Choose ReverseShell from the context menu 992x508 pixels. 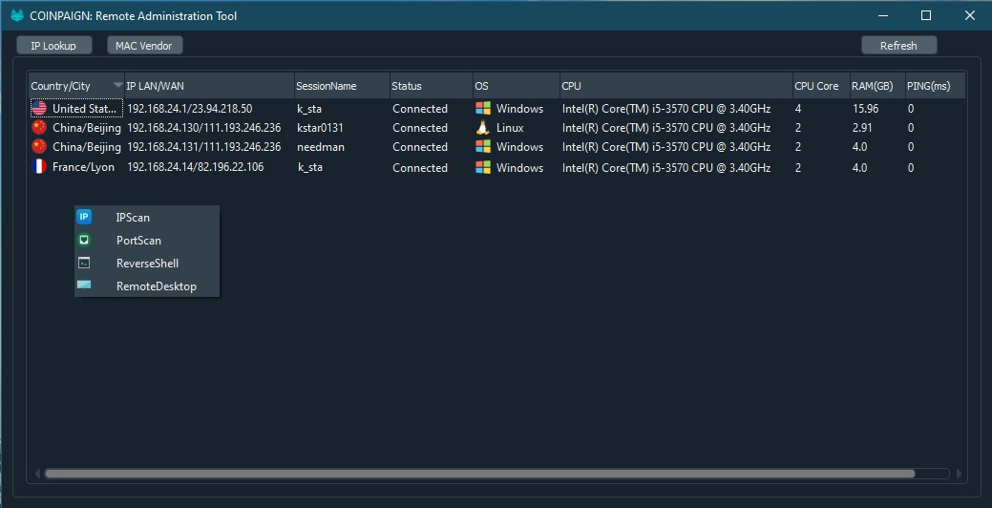[x=147, y=264]
